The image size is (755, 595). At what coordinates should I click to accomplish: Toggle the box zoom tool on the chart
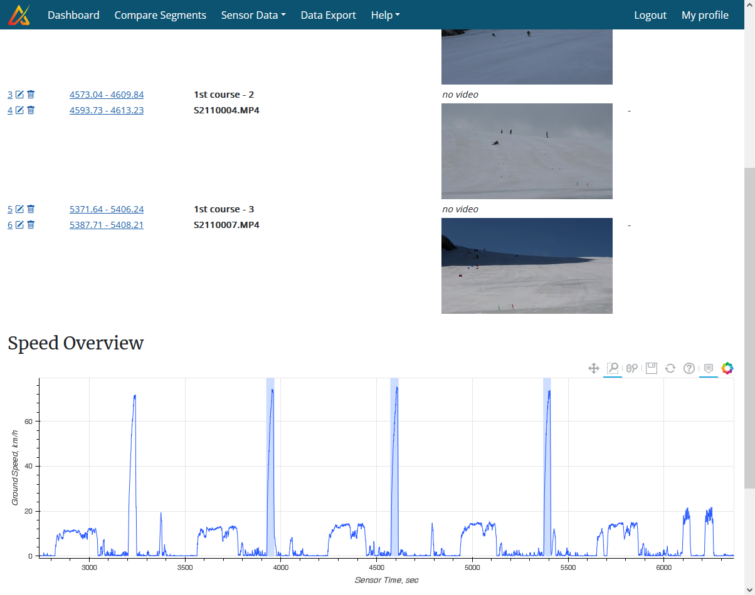[x=612, y=368]
